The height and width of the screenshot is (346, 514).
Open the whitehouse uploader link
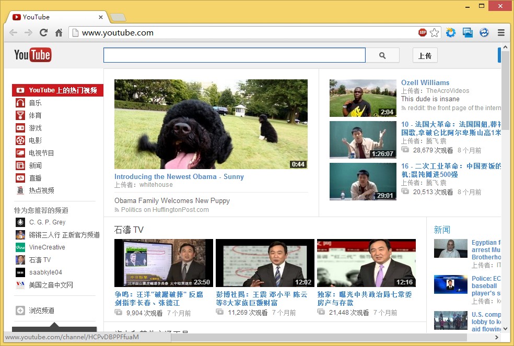(156, 185)
